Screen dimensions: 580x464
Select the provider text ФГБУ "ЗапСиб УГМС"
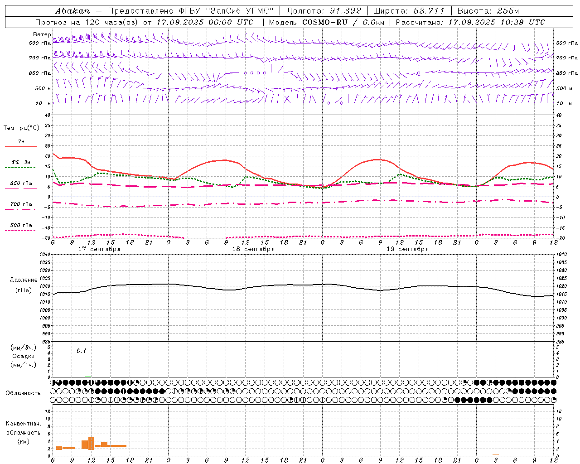[226, 10]
